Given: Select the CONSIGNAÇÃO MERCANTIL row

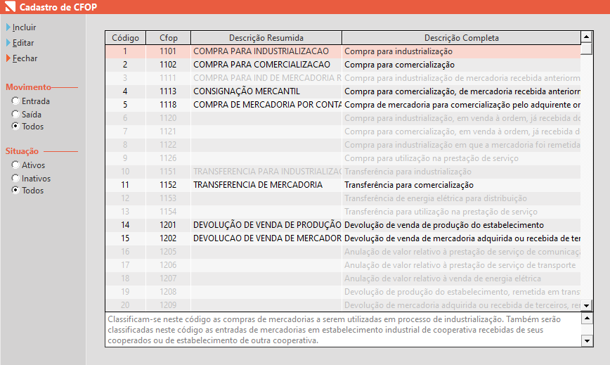Looking at the screenshot, I should [343, 91].
